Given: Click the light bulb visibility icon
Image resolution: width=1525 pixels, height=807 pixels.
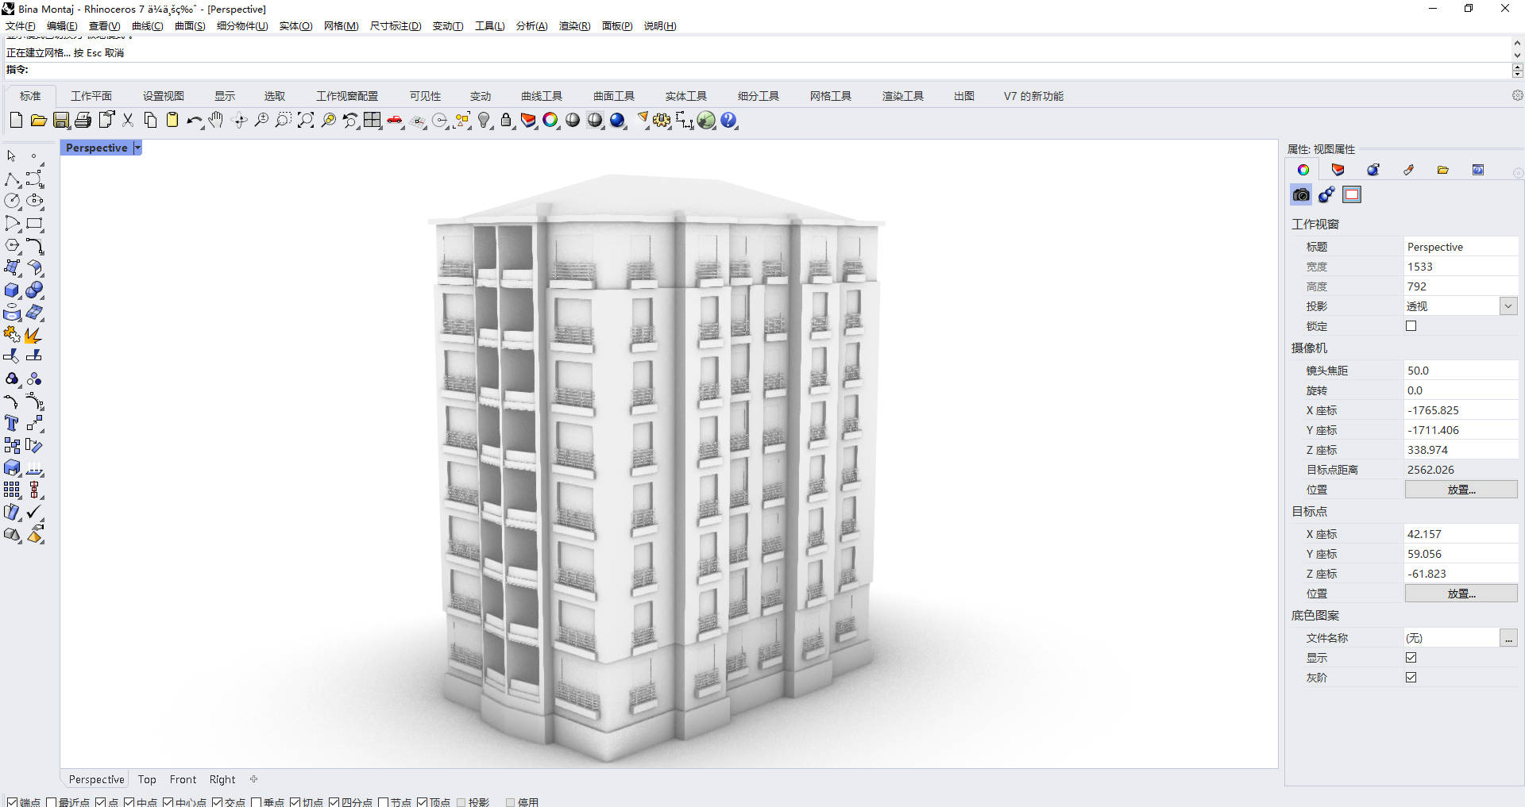Looking at the screenshot, I should coord(484,120).
